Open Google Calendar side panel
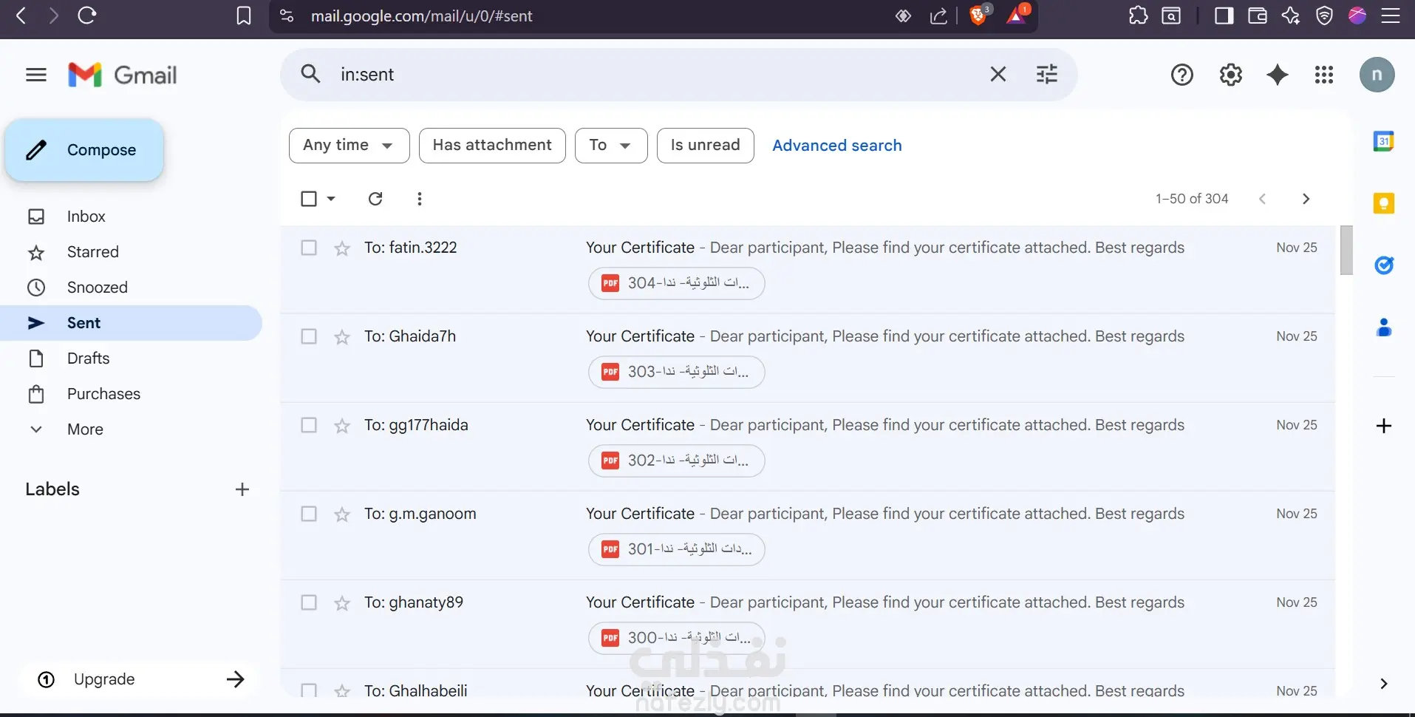This screenshot has width=1415, height=717. [1383, 141]
